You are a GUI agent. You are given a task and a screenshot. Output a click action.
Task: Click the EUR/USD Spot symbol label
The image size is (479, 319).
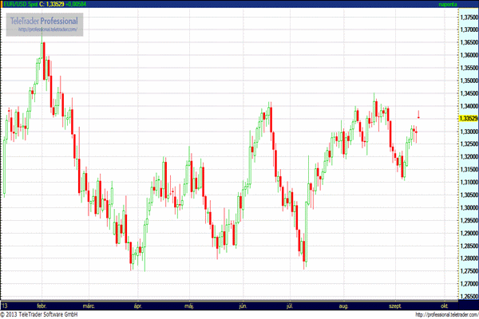[19, 5]
